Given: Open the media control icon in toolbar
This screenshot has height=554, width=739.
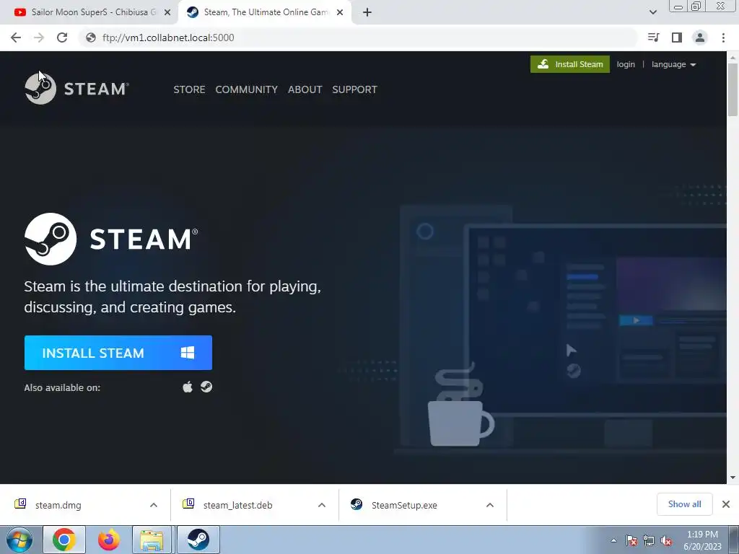Looking at the screenshot, I should (653, 38).
